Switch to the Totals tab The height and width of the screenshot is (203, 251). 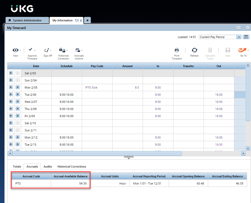(17, 167)
